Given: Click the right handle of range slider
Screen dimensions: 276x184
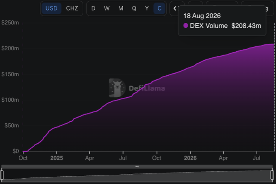Looking at the screenshot, I should (x=272, y=175).
